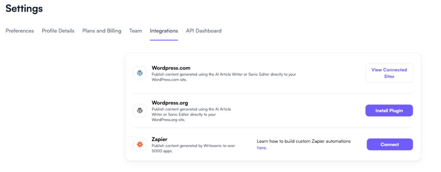
Task: Select the Team tab
Action: 136,31
